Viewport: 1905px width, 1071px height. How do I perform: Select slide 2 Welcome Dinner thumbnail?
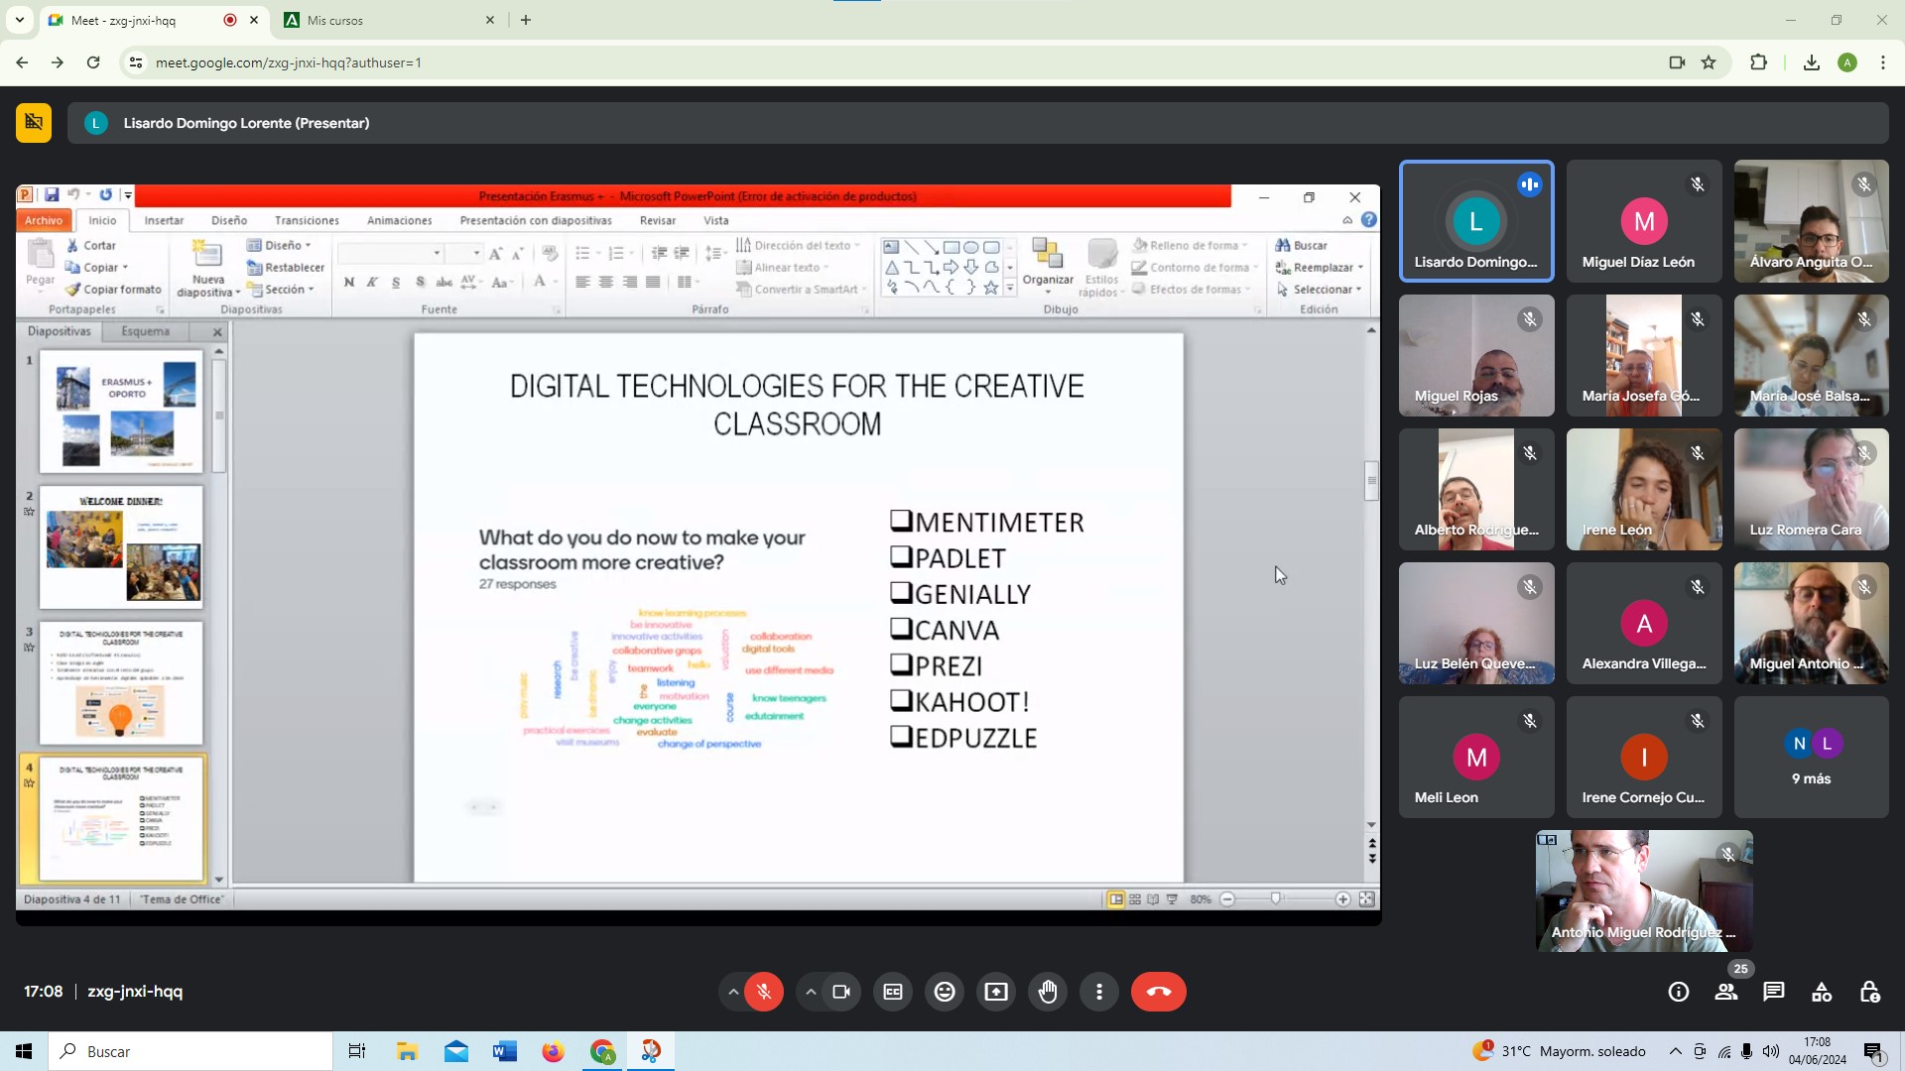[x=121, y=547]
